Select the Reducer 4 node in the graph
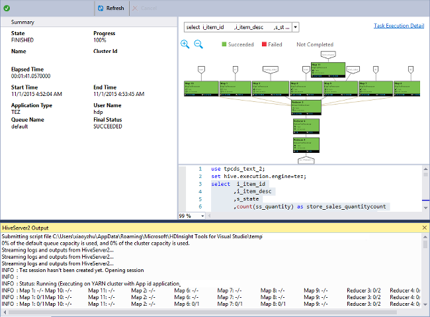The height and width of the screenshot is (317, 430). pyautogui.click(x=306, y=126)
